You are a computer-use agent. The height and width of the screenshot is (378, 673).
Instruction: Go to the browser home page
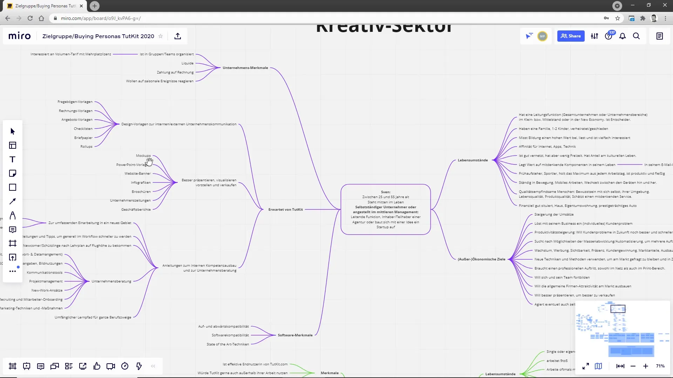click(41, 18)
